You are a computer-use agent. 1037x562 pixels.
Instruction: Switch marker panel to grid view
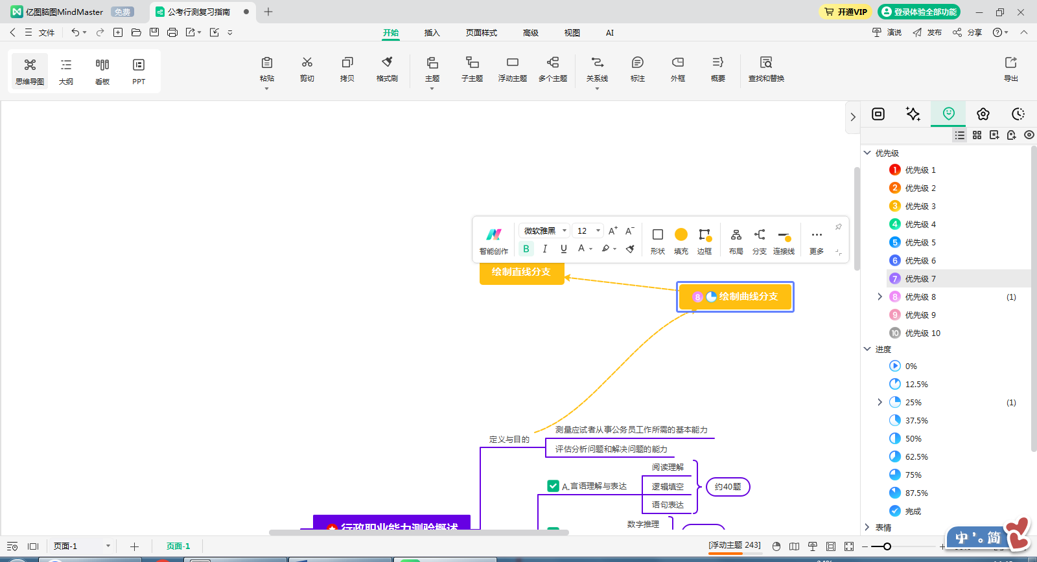tap(977, 135)
